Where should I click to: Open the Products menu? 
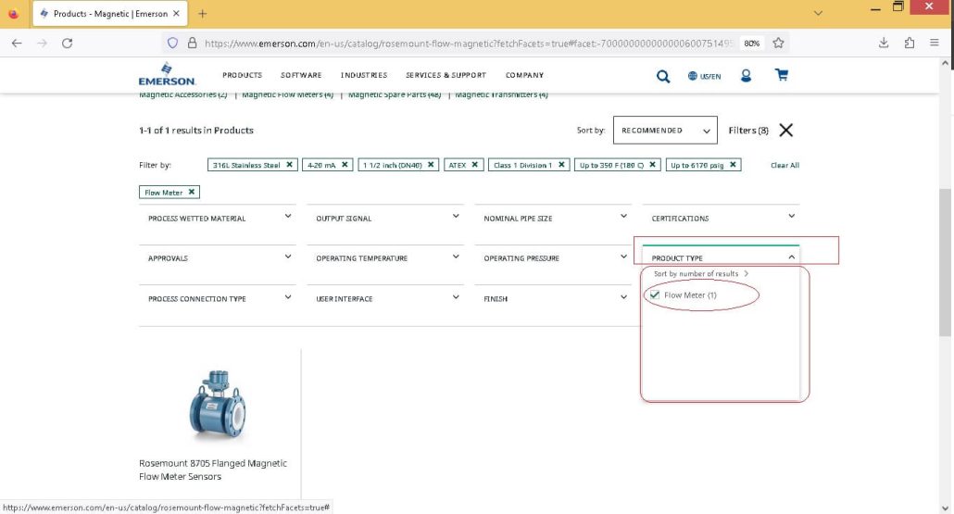(242, 75)
